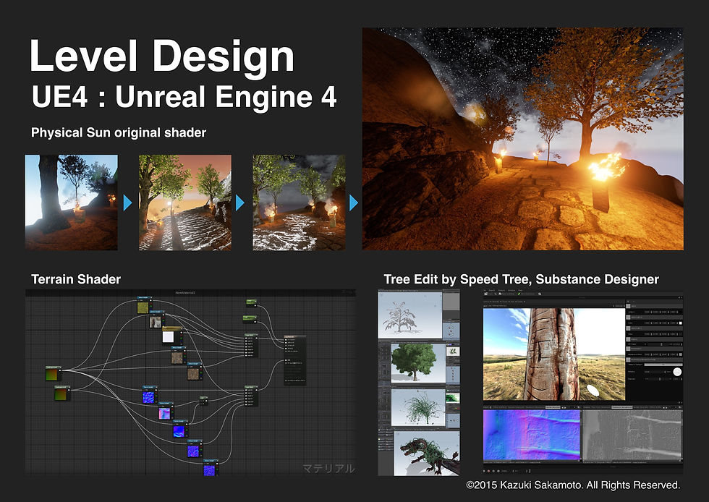This screenshot has height=502, width=709.
Task: Open the orange sunset shader thumbnail
Action: pos(185,202)
